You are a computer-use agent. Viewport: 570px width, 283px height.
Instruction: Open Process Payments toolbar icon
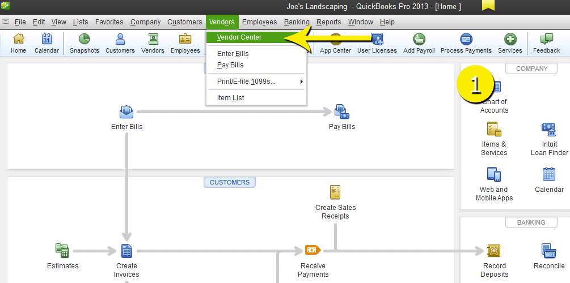click(466, 43)
